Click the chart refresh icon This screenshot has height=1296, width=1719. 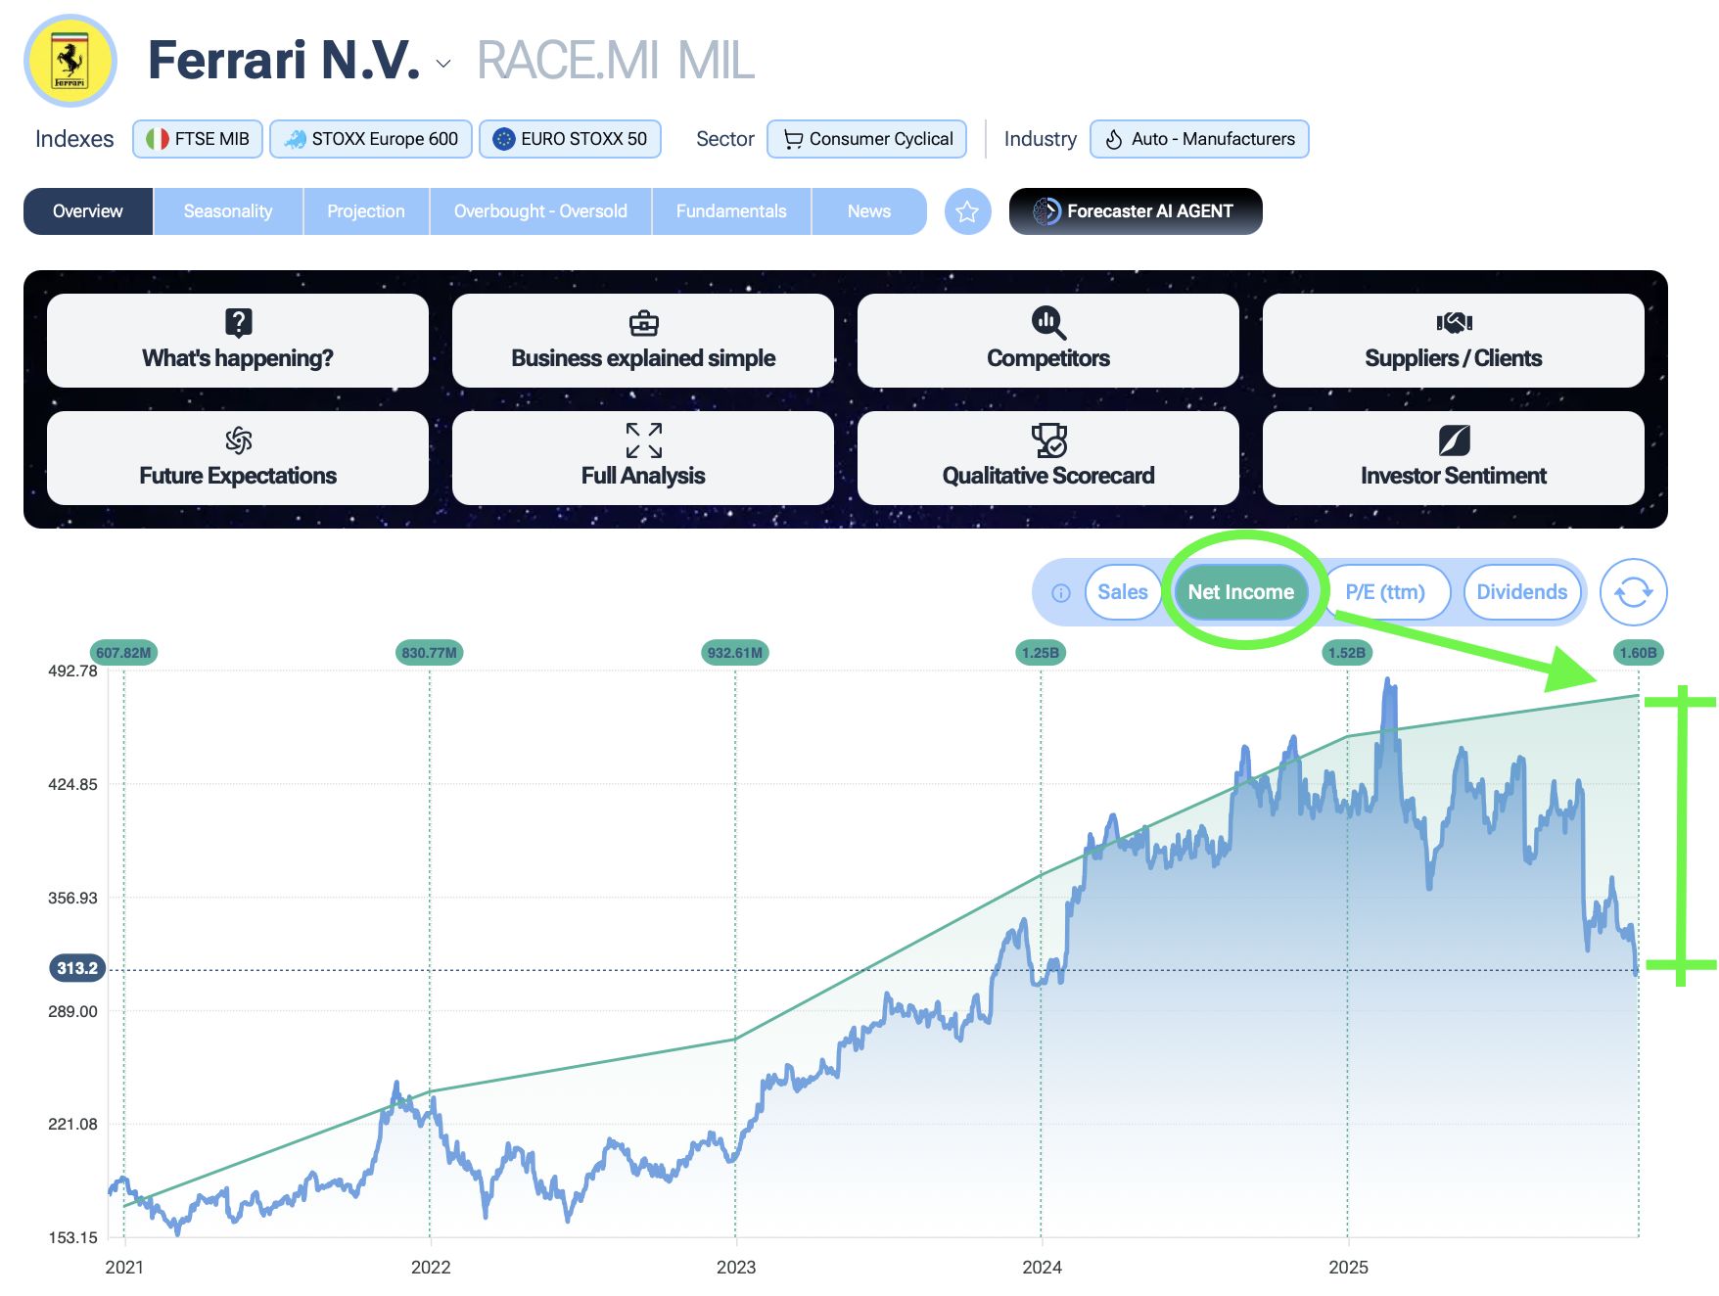[x=1633, y=592]
